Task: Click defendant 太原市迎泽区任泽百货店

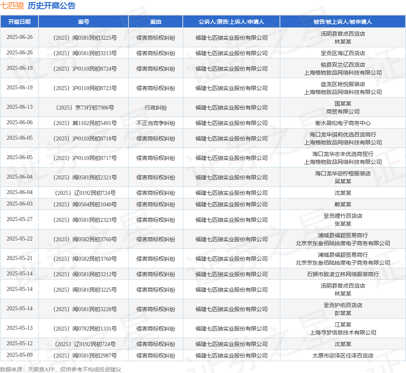Action: pyautogui.click(x=343, y=356)
